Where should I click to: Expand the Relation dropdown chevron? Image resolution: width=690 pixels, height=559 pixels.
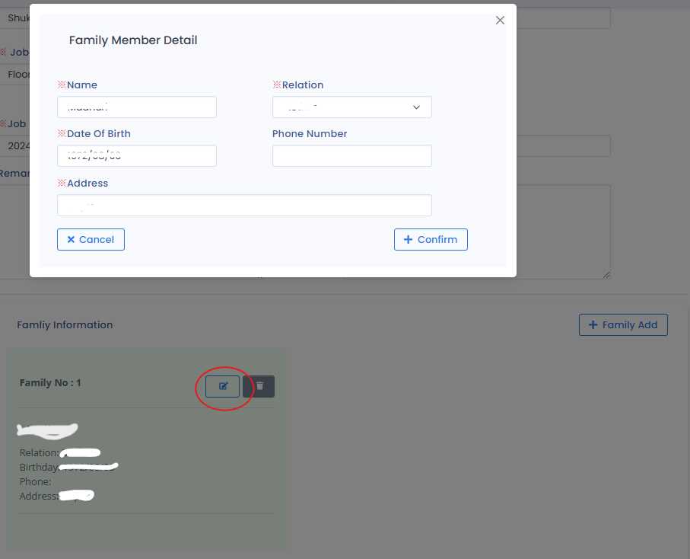click(x=416, y=107)
